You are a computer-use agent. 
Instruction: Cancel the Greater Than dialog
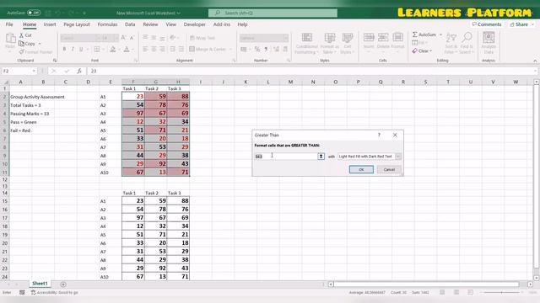(389, 169)
